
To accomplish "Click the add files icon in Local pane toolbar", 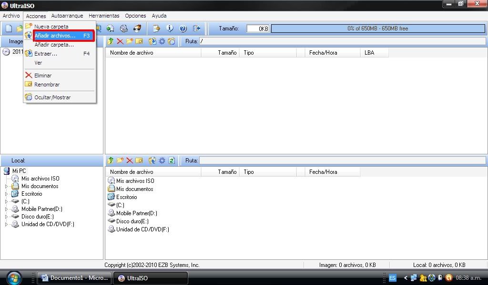I will (x=152, y=161).
